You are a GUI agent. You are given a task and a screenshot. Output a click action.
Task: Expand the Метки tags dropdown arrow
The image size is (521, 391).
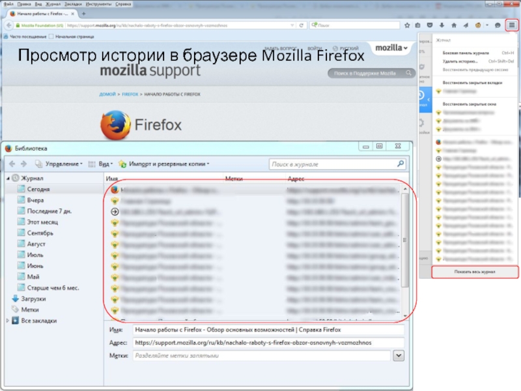(399, 355)
